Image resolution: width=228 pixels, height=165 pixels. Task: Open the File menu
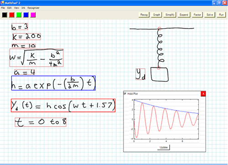3,8
